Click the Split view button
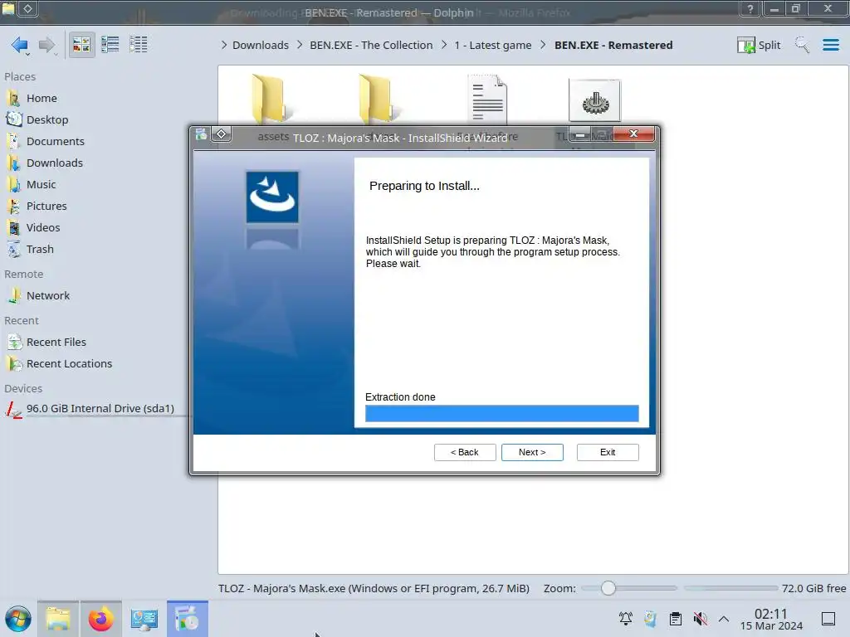 [759, 45]
